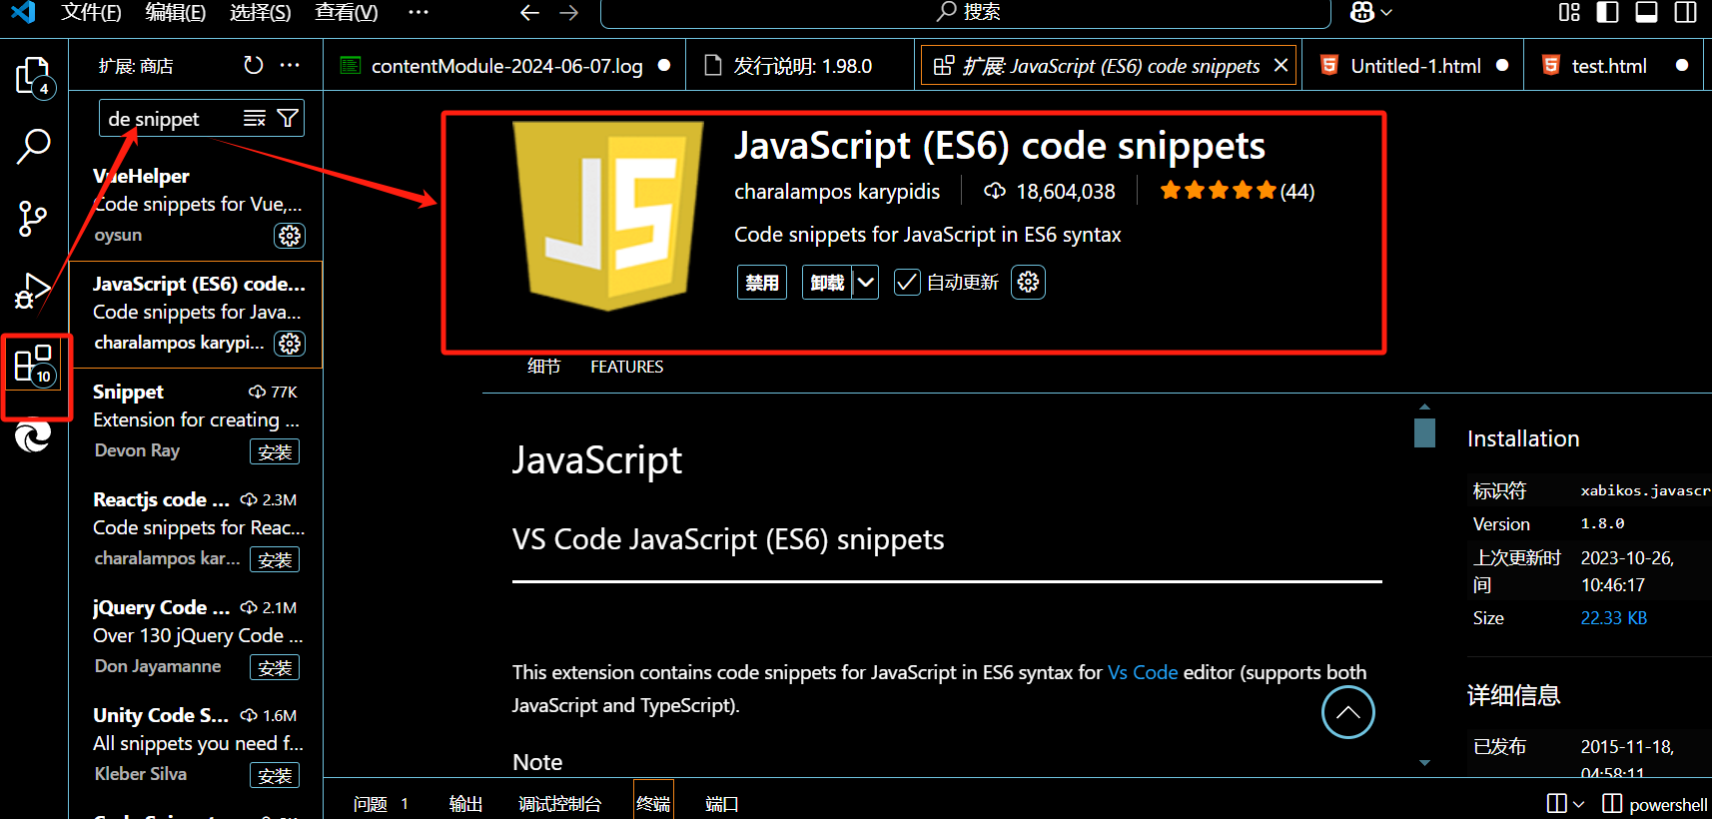Refresh the extensions marketplace list

(x=254, y=65)
